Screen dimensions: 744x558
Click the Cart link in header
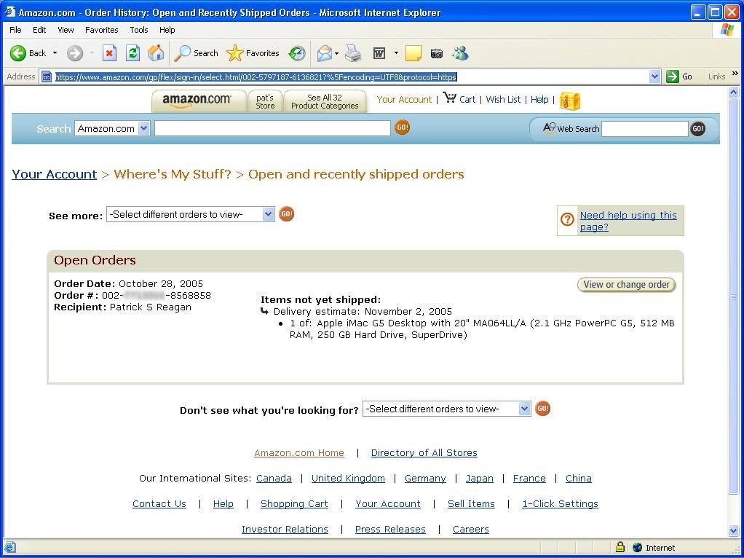(x=467, y=99)
